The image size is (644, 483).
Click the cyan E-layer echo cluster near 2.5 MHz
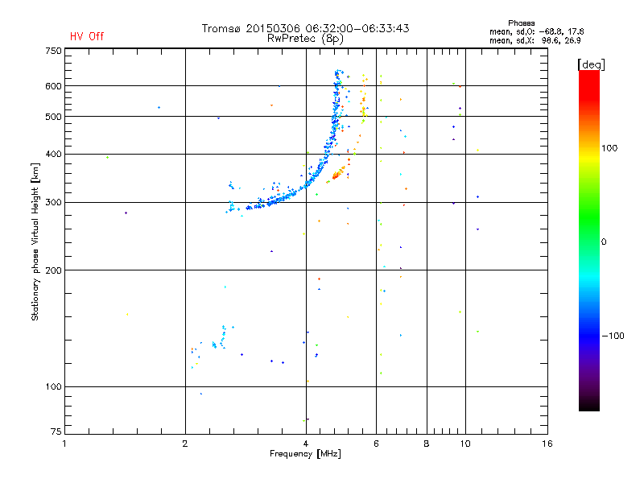coord(219,338)
